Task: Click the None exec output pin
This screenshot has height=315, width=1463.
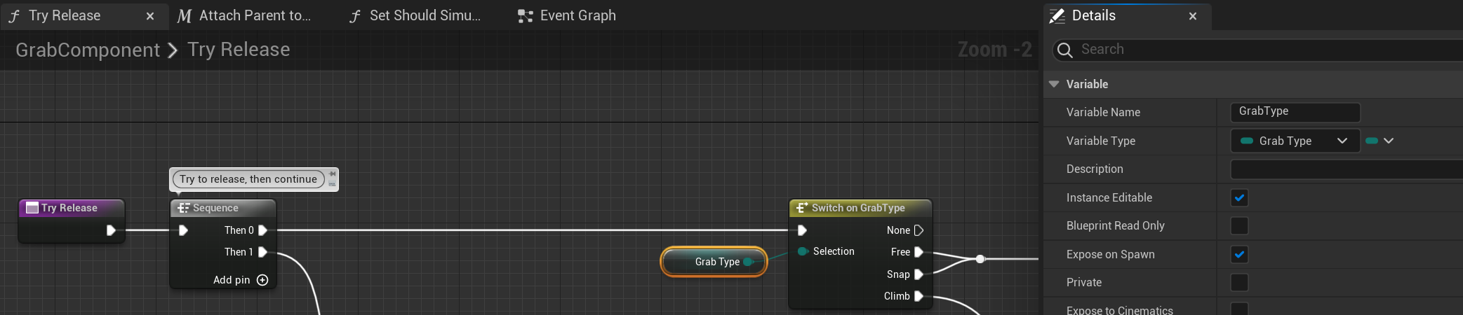Action: click(x=918, y=230)
